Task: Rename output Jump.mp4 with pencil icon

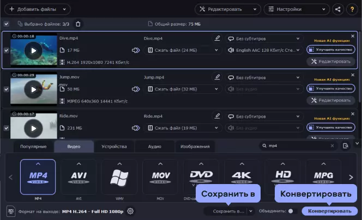Action: point(217,77)
